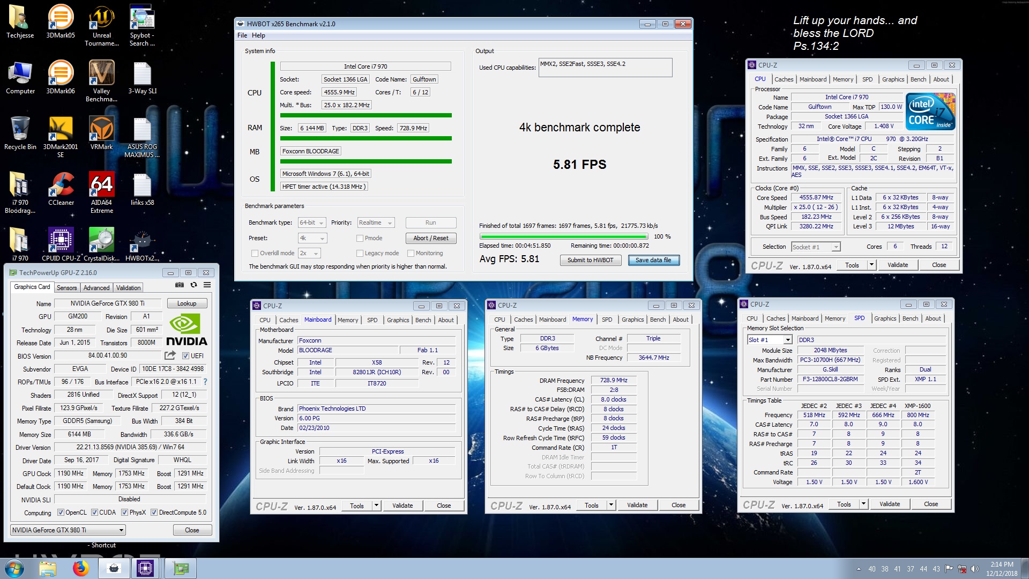Open the Preset 4k dropdown

coord(312,238)
